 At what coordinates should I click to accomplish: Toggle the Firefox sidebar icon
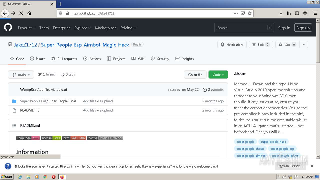(297, 13)
